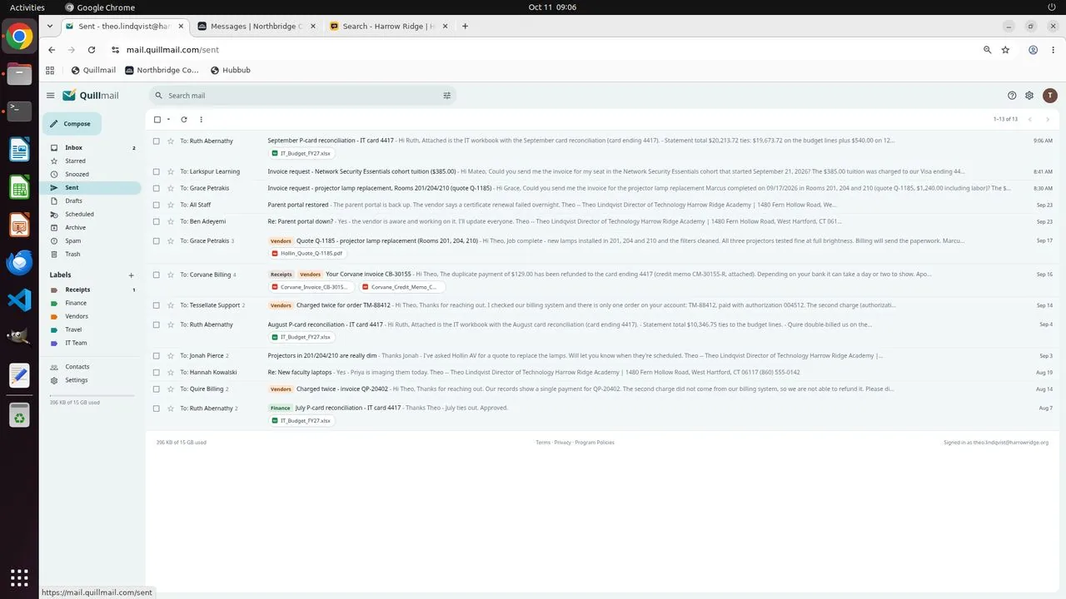Open the Drafts folder
The height and width of the screenshot is (599, 1066).
[x=92, y=201]
